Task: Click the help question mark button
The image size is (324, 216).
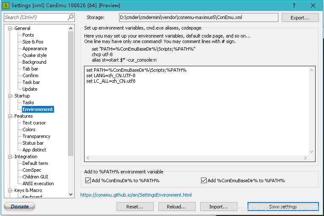Action: coord(294,5)
